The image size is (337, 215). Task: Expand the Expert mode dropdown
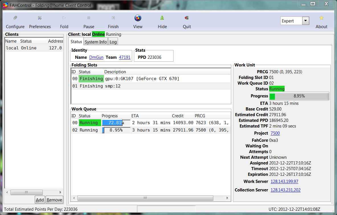click(305, 21)
